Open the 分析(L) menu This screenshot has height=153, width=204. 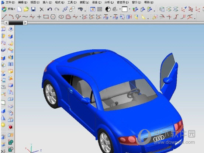pos(109,2)
